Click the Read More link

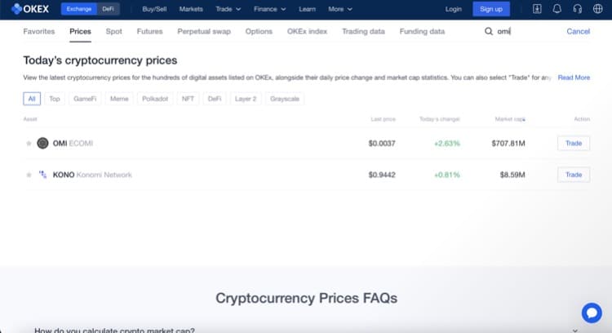point(574,78)
